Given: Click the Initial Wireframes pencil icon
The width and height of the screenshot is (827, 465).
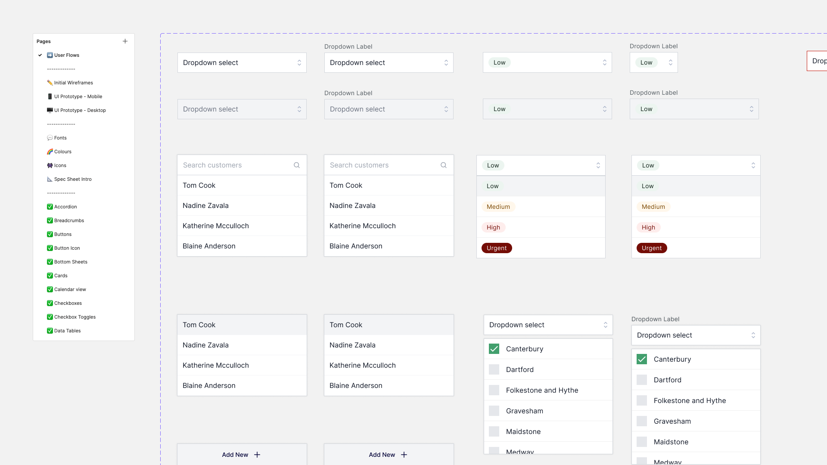Looking at the screenshot, I should pyautogui.click(x=50, y=83).
